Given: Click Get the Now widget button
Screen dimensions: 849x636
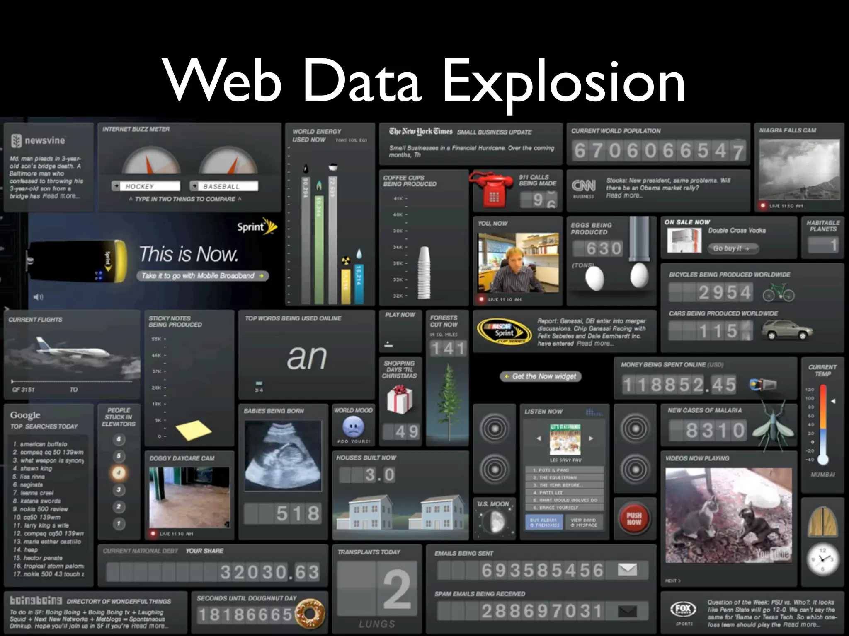Looking at the screenshot, I should tap(541, 376).
